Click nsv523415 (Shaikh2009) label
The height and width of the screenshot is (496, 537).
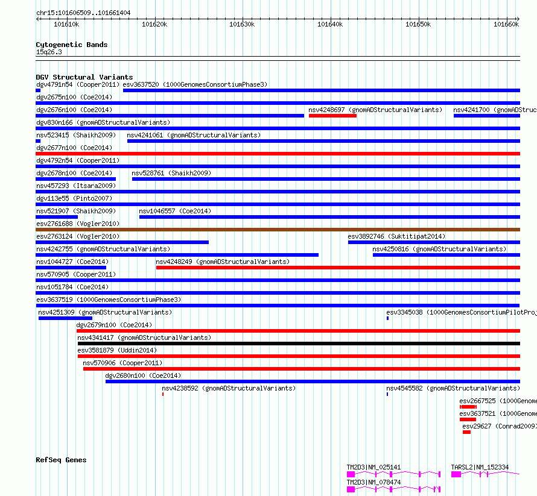(x=76, y=135)
